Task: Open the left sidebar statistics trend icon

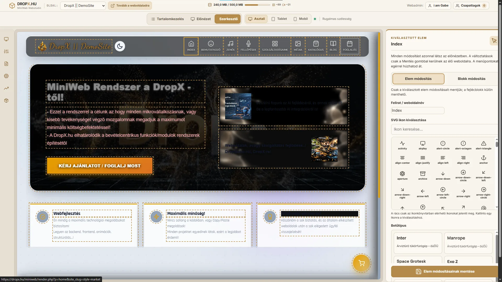Action: click(x=6, y=88)
